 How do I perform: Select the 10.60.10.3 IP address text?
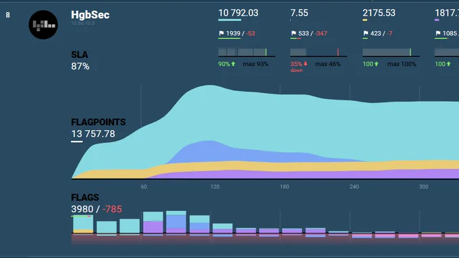83,23
